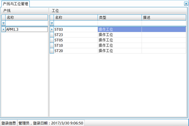Viewport: 189px width, 126px height.
Task: Click 工位 描述 filter input field
Action: (x=164, y=23)
